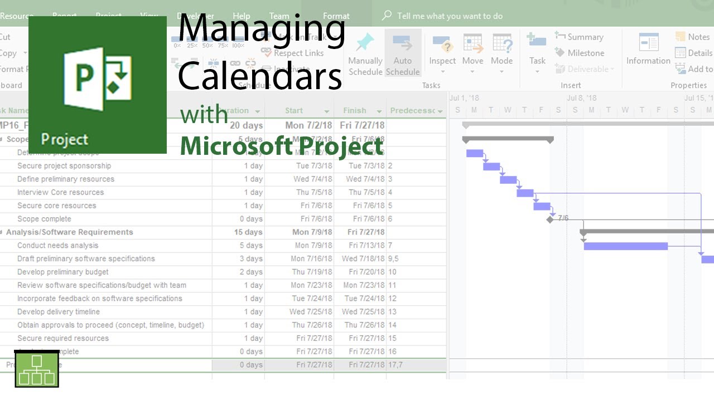Select task Define preliminary resources
Screen dimensions: 714x401
[x=66, y=179]
